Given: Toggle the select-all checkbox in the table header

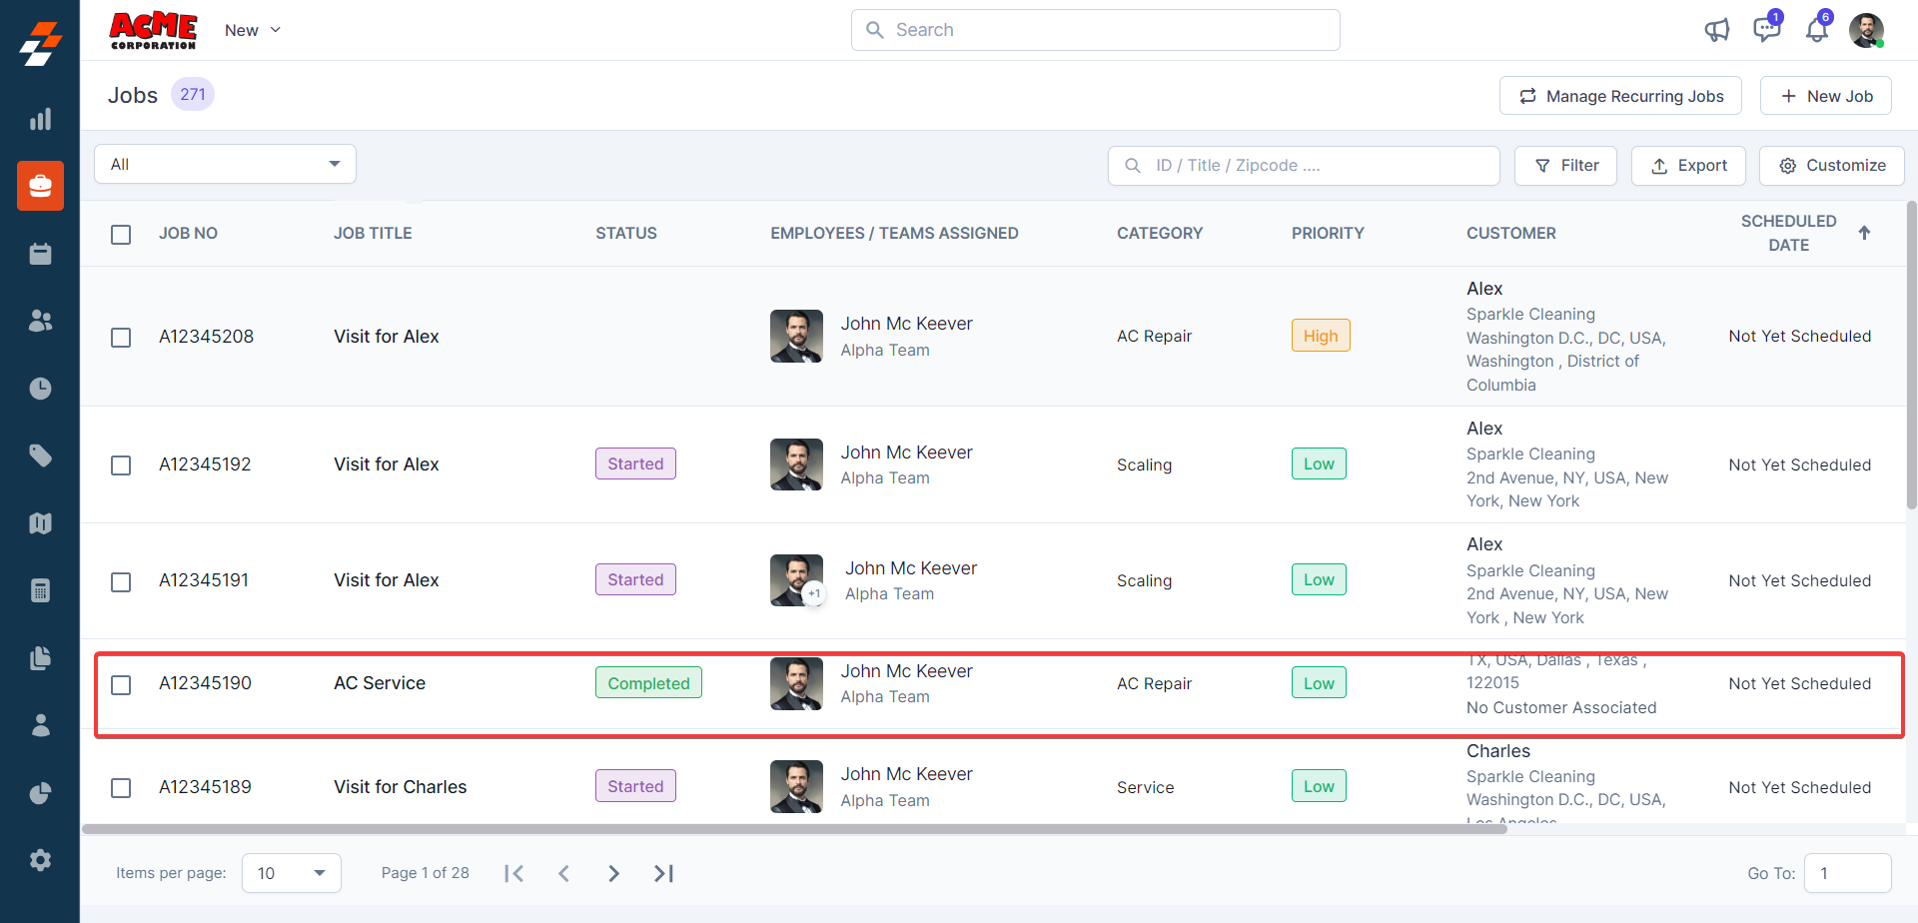Looking at the screenshot, I should 121,234.
